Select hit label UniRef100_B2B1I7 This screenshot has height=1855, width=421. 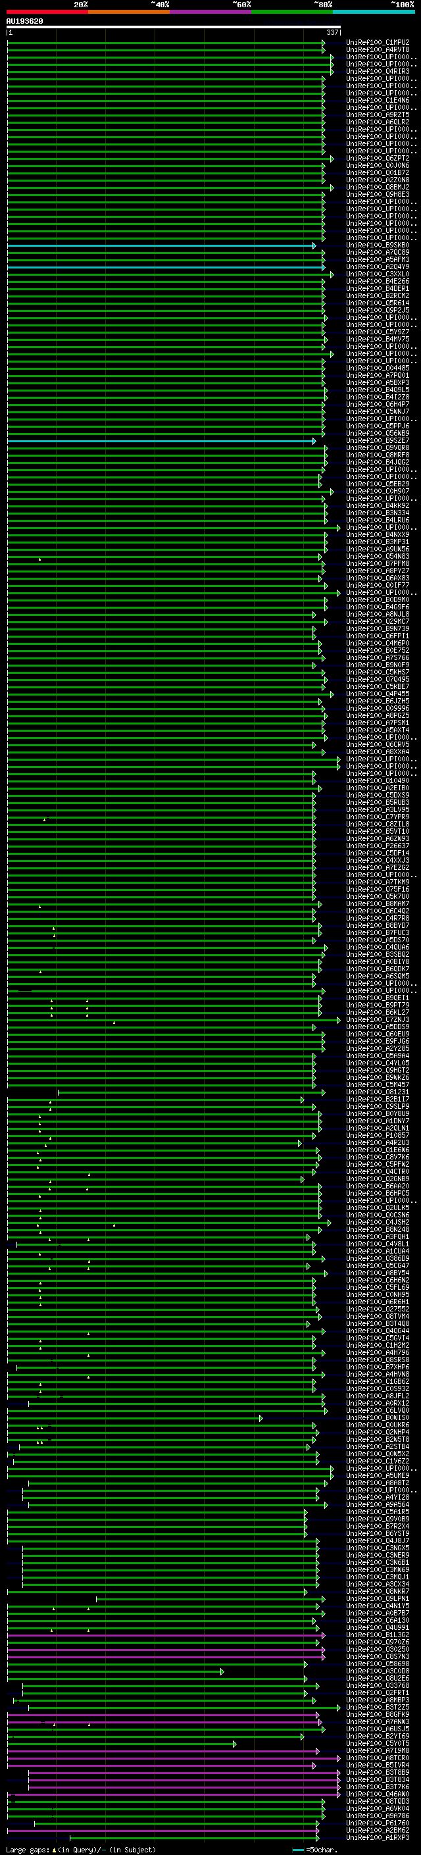(378, 1100)
